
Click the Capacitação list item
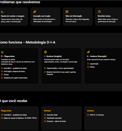click(93, 64)
